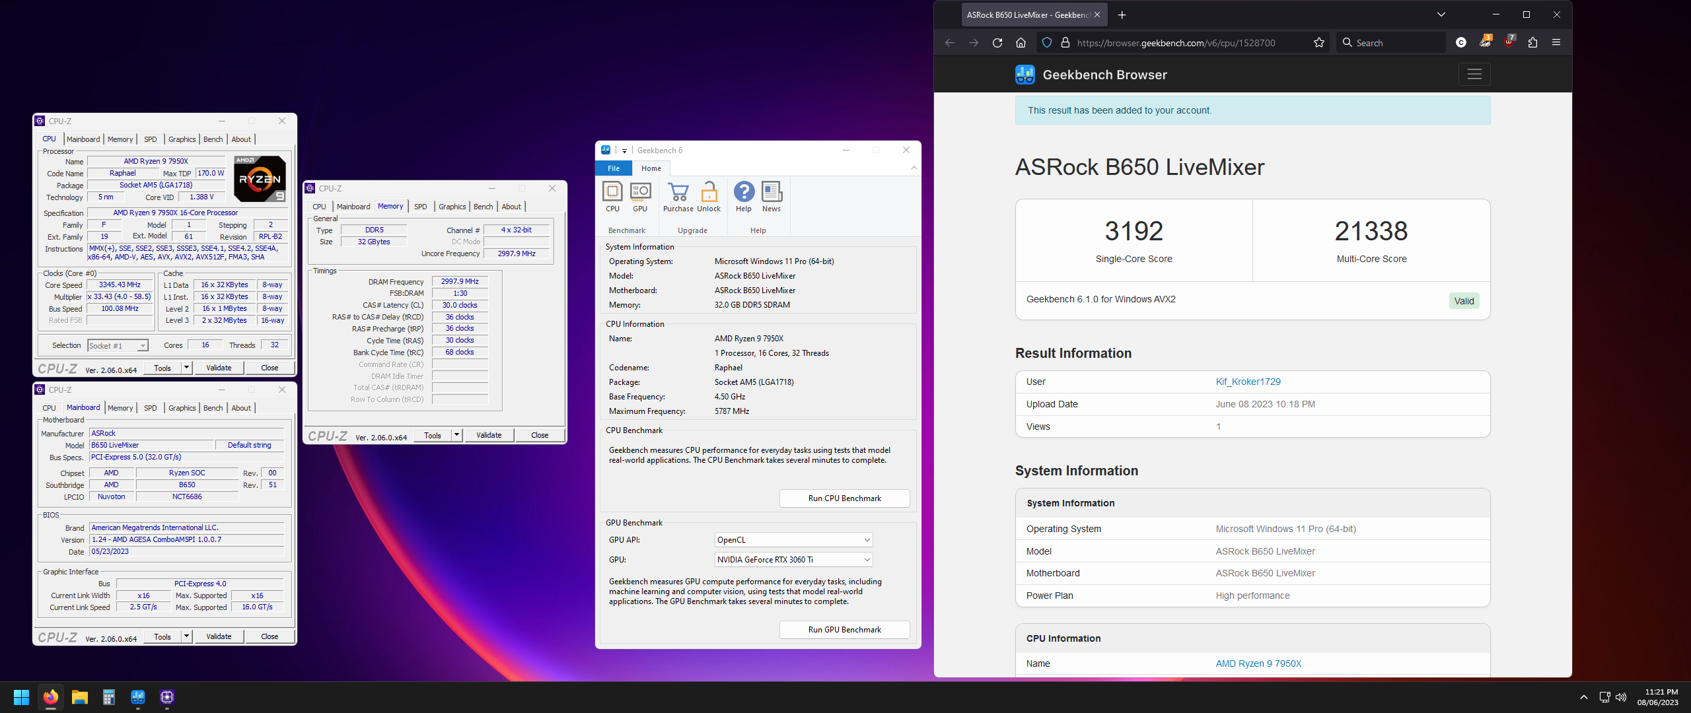
Task: Go to browser home page
Action: (1021, 43)
